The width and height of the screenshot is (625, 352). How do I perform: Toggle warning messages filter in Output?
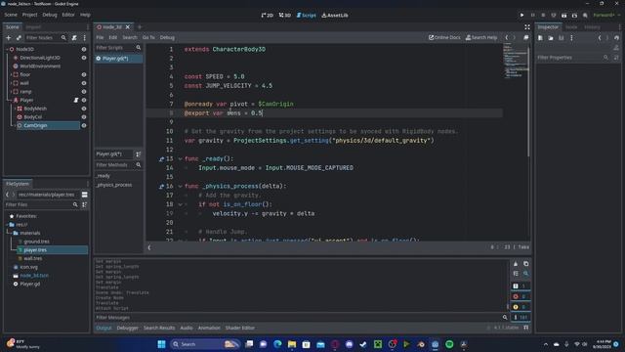click(x=521, y=307)
